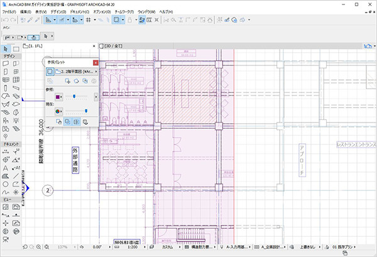The width and height of the screenshot is (377, 257).
Task: Close the 参照パレット with the red X
Action: tap(96, 63)
